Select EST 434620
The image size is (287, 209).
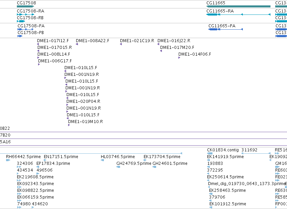coord(40,204)
